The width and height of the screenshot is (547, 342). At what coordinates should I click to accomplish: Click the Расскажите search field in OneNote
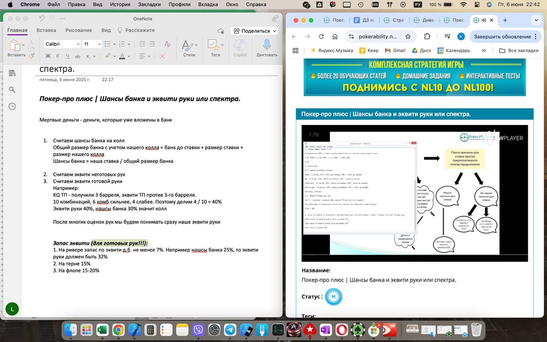[x=136, y=30]
